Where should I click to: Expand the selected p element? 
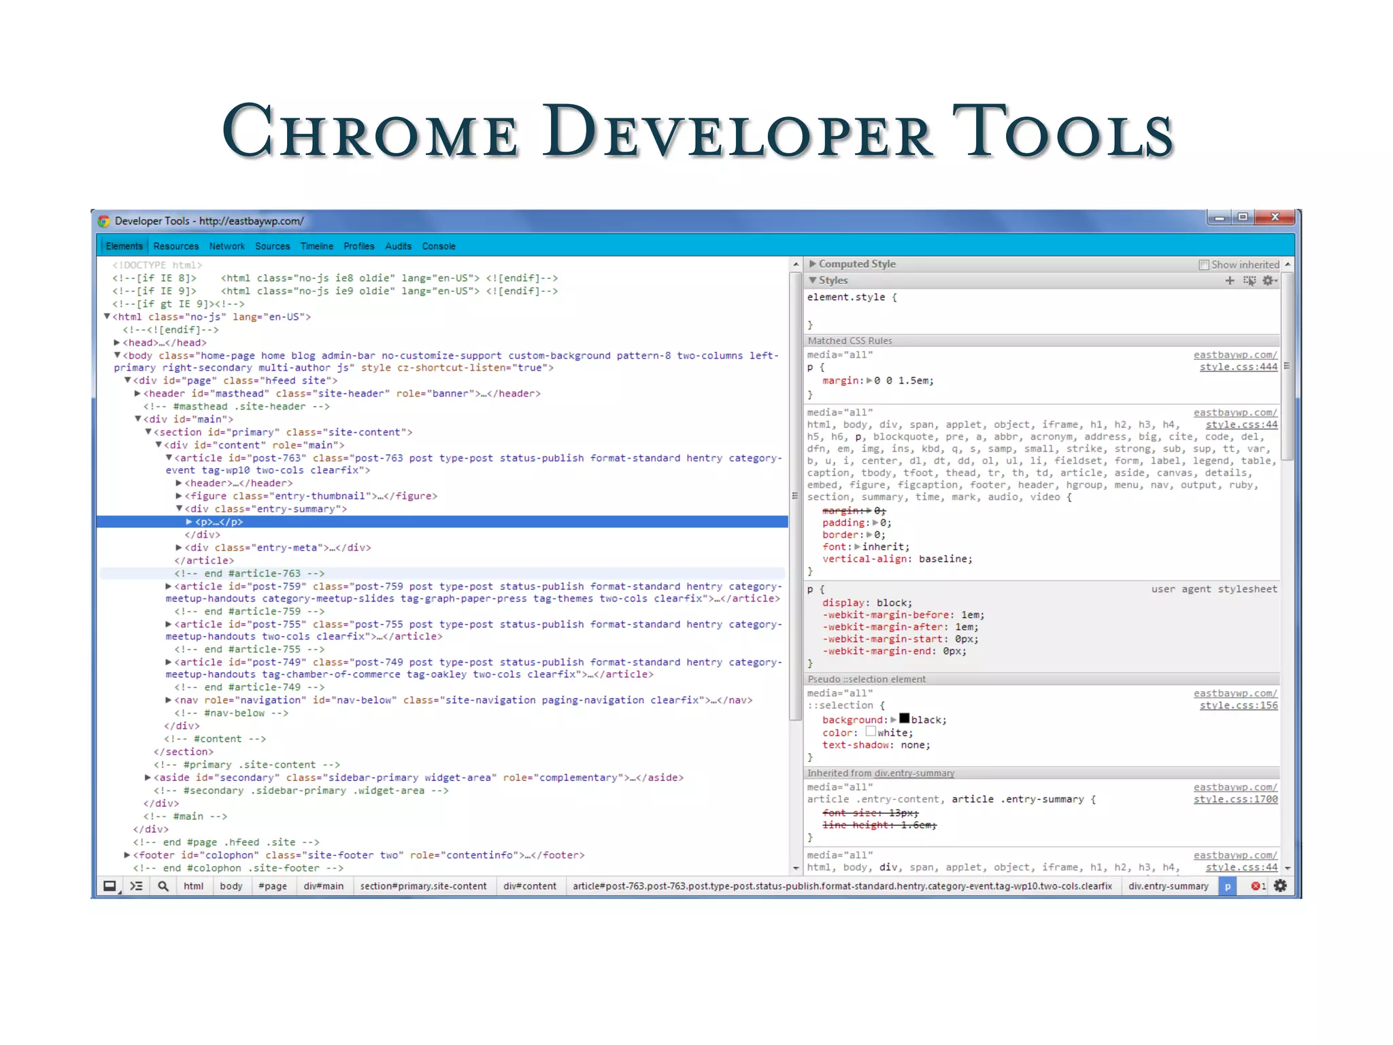click(x=189, y=522)
